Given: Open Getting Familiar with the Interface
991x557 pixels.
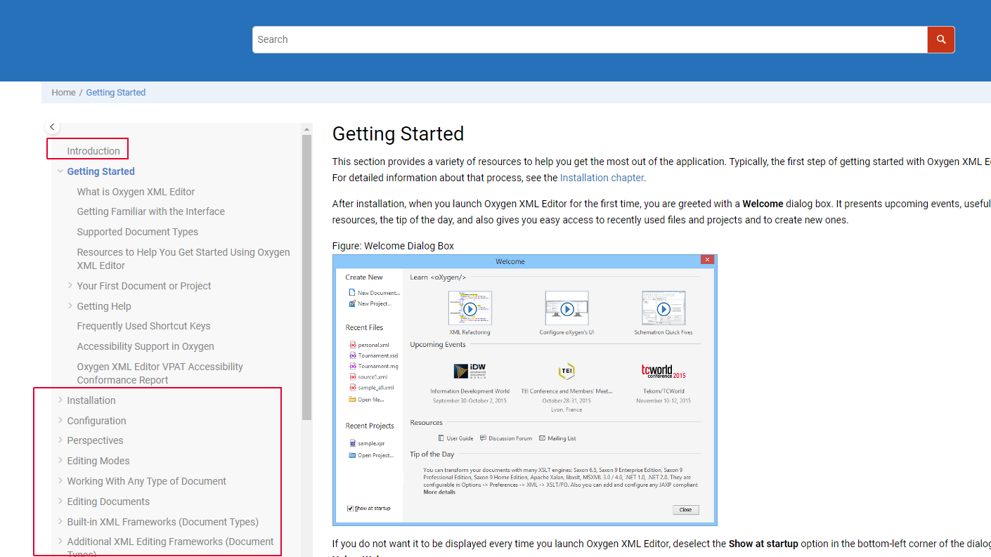Looking at the screenshot, I should [151, 211].
